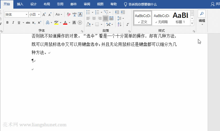The image size is (220, 131).
Task: Apply center alignment to the paragraph
Action: coord(94,18)
